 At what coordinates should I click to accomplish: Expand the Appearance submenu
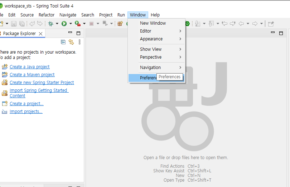click(x=157, y=39)
